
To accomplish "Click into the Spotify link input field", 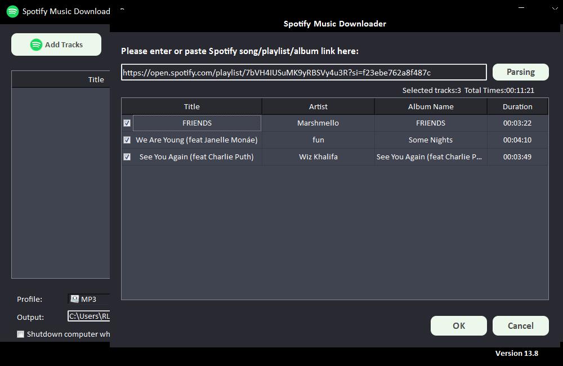I will pos(303,72).
